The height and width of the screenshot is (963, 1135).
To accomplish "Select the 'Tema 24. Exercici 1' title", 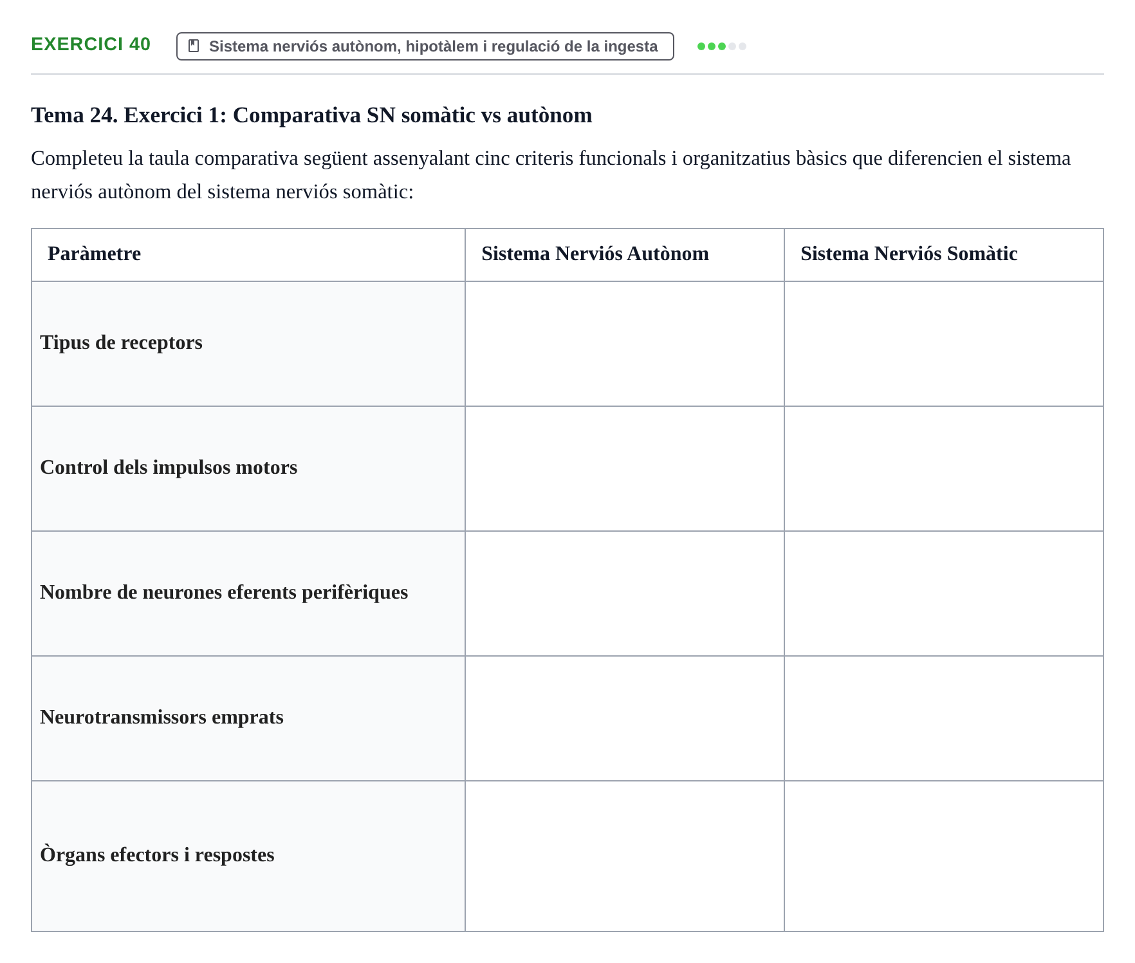I will point(311,115).
